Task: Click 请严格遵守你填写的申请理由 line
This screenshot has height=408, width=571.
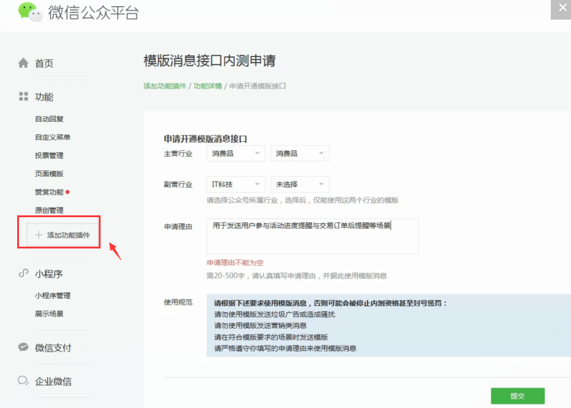Action: pyautogui.click(x=285, y=348)
